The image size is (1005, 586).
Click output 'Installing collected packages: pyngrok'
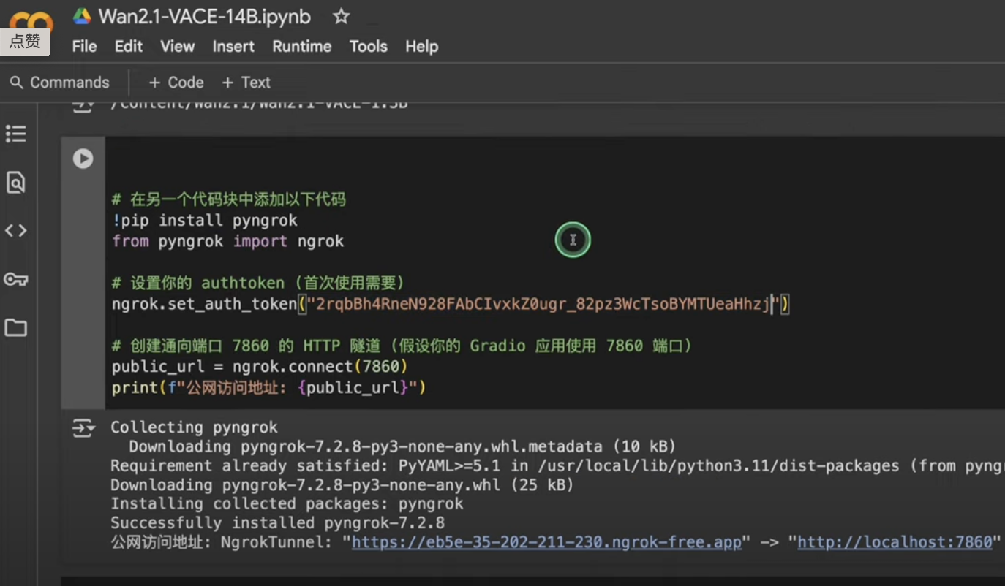point(287,503)
